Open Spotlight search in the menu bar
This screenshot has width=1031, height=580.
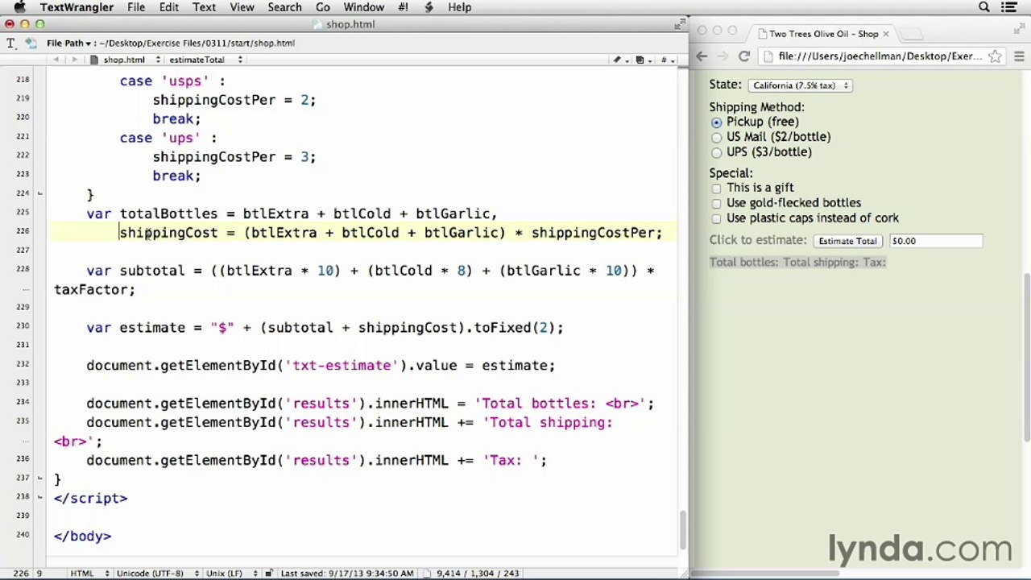984,7
